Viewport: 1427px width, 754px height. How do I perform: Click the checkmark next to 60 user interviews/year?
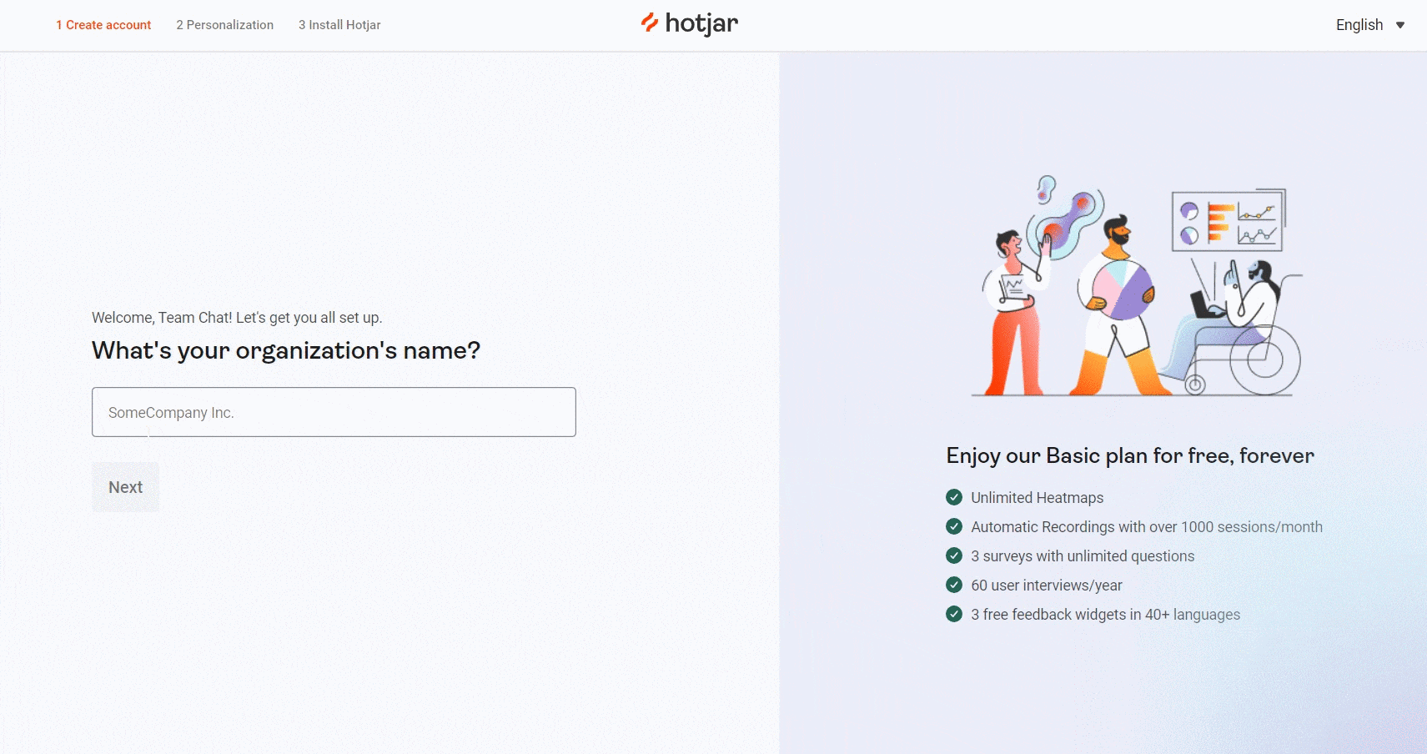[954, 585]
